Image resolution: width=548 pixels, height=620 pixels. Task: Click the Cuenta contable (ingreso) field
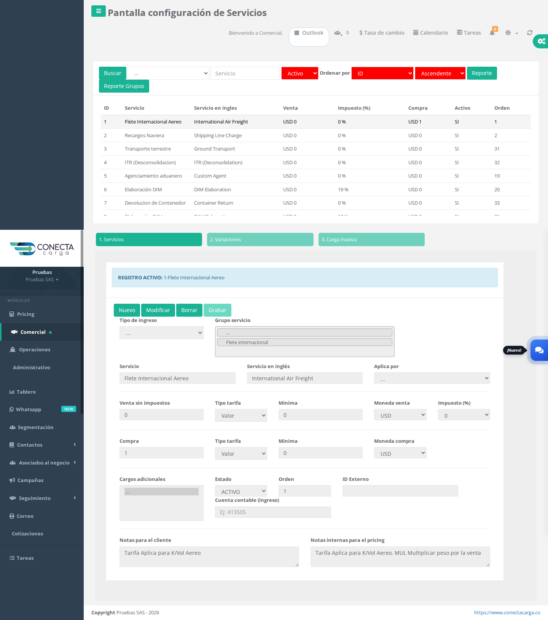(x=273, y=512)
